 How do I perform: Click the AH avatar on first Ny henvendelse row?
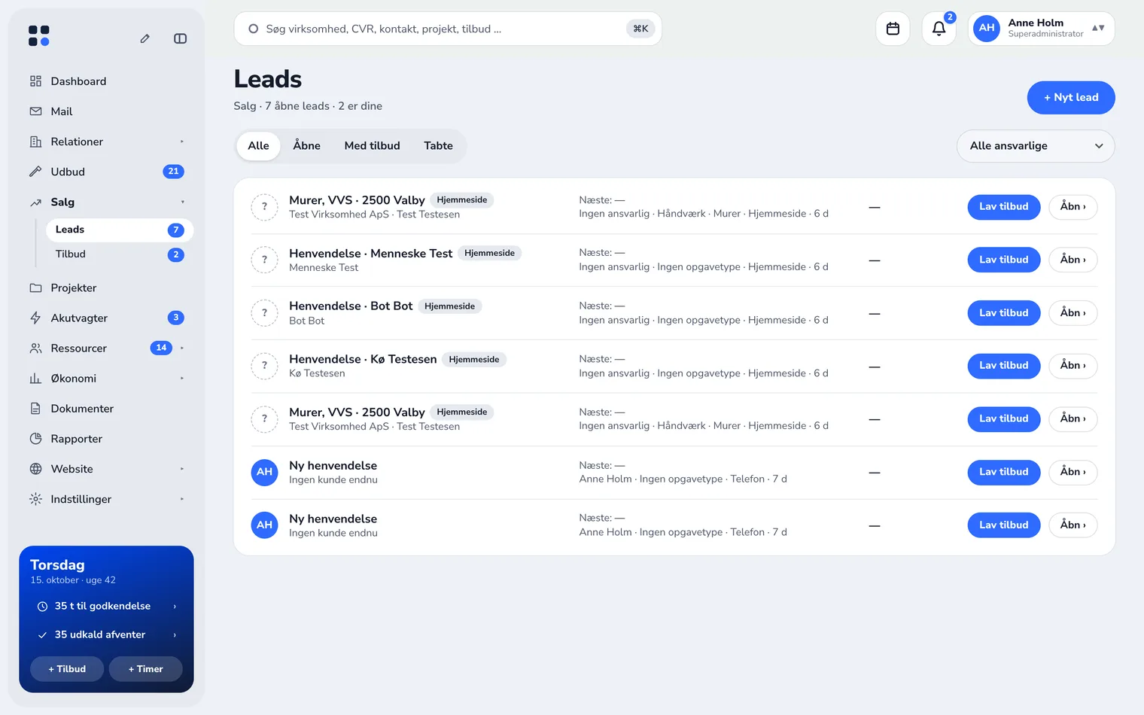click(x=264, y=472)
